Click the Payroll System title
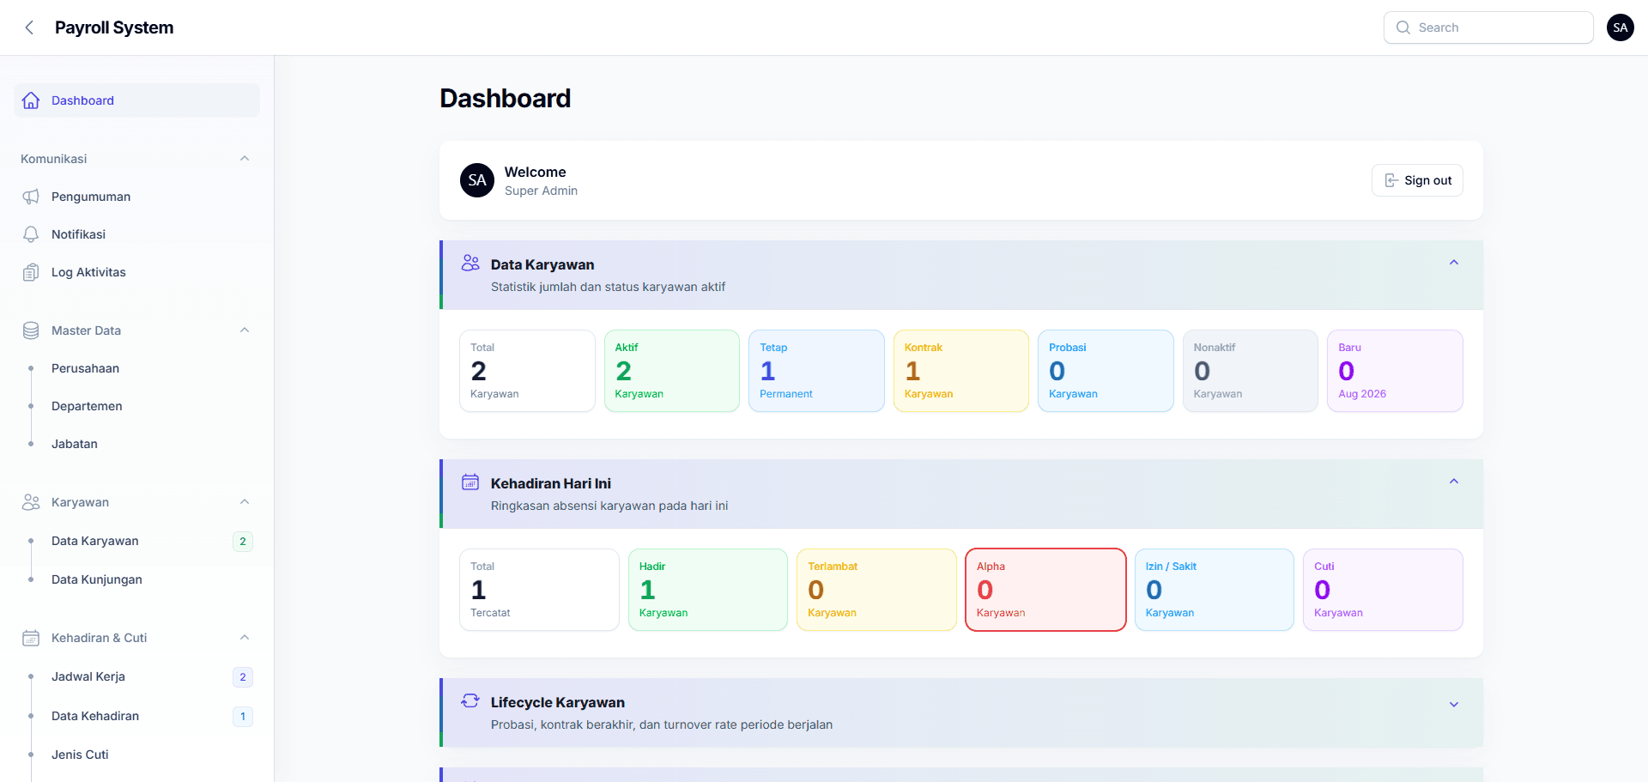This screenshot has width=1648, height=782. [114, 27]
